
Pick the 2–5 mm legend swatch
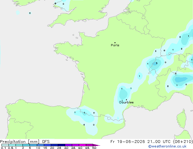point(26,145)
